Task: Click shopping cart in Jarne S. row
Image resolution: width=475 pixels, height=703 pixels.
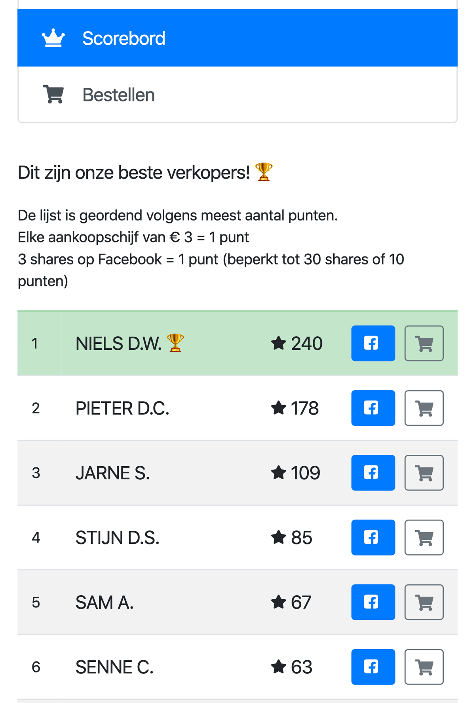Action: click(x=424, y=473)
